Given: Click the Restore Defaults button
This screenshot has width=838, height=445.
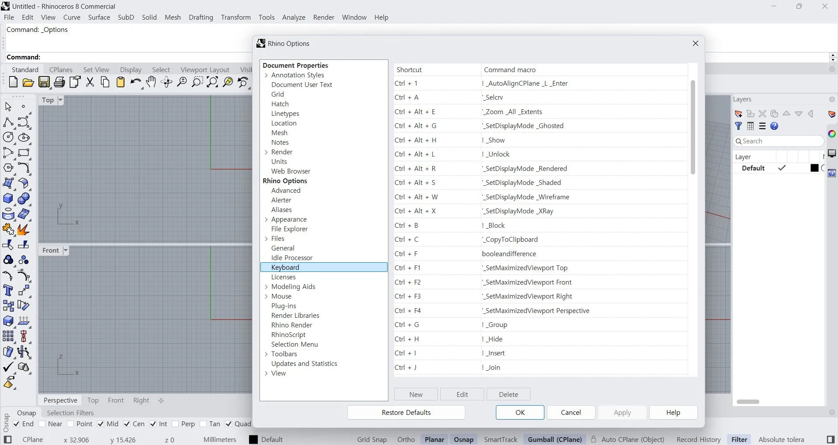Looking at the screenshot, I should pos(406,413).
